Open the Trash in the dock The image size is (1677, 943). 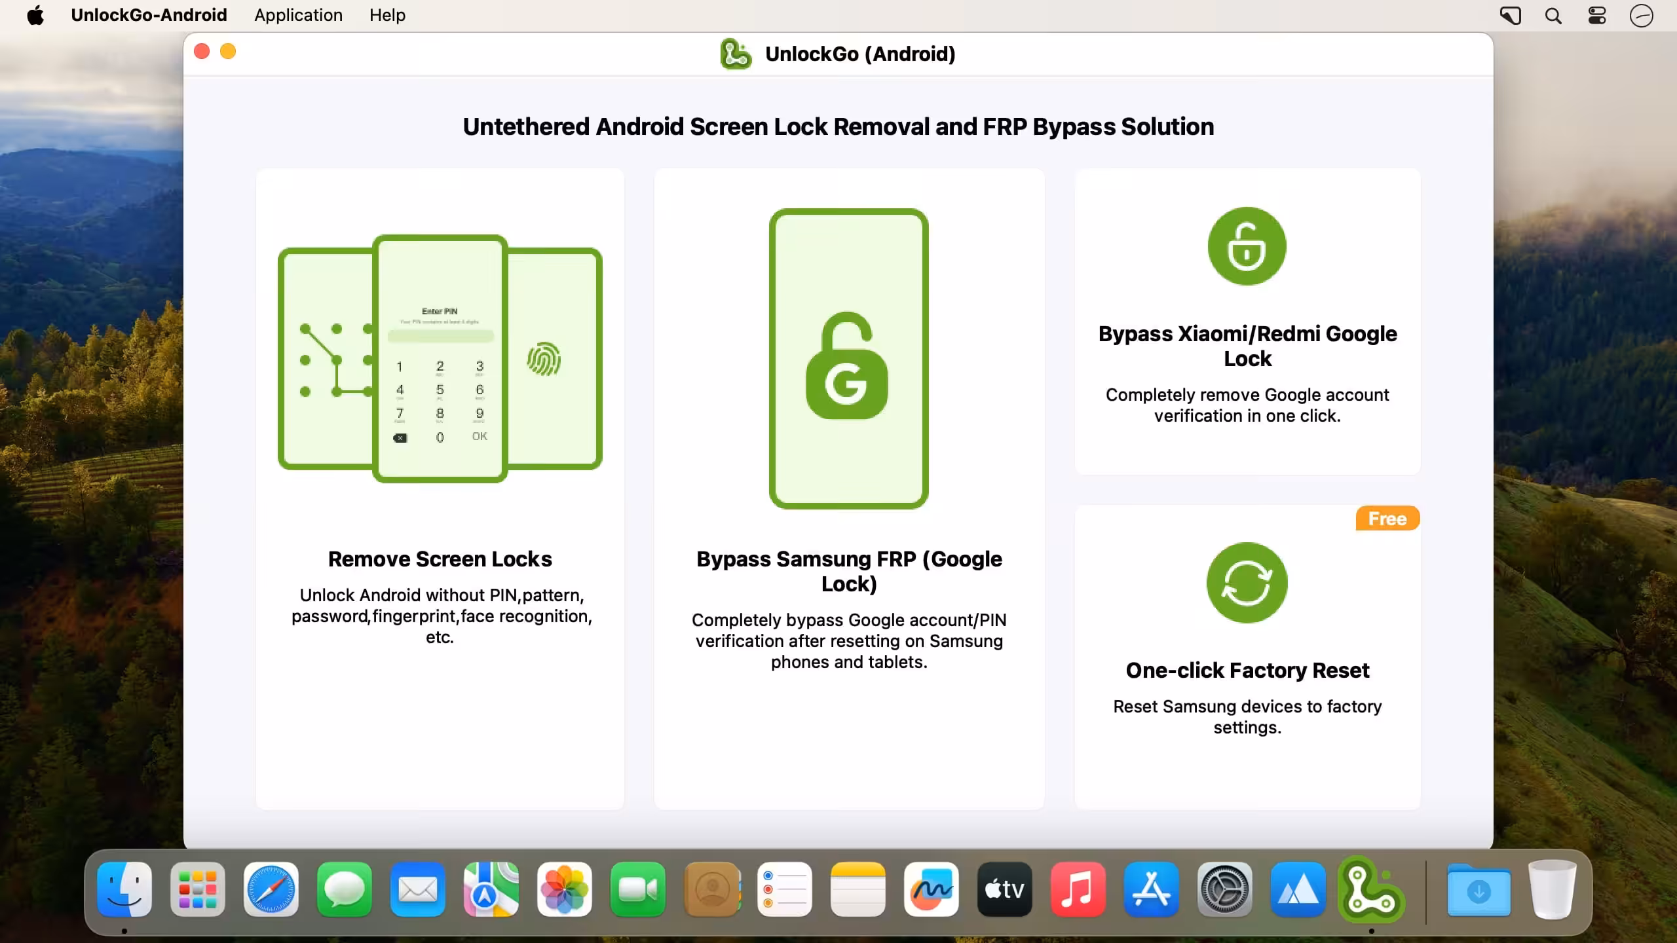[1552, 889]
